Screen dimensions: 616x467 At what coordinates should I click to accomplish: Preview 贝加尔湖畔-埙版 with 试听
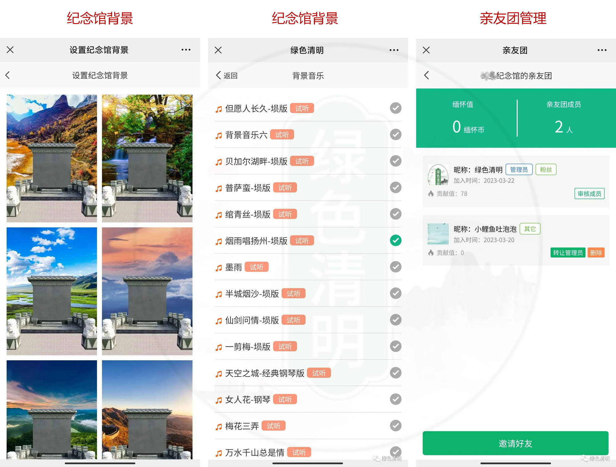302,161
